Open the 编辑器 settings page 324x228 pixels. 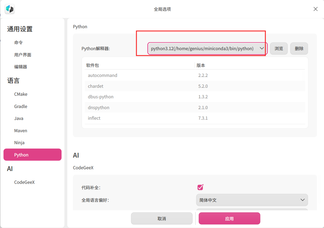click(x=21, y=67)
